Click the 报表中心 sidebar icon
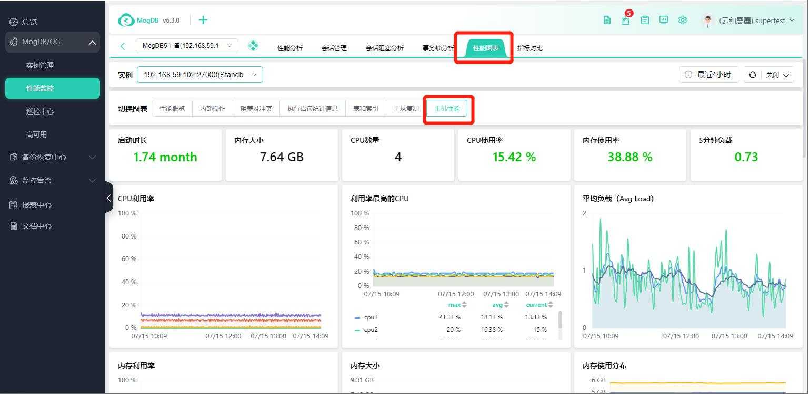Screen dimensions: 810x394 (x=14, y=205)
